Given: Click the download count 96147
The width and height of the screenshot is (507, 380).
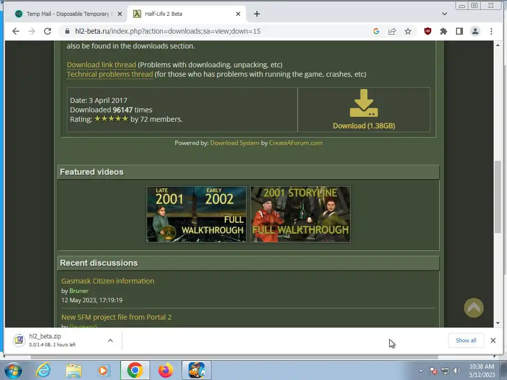Looking at the screenshot, I should [x=123, y=110].
